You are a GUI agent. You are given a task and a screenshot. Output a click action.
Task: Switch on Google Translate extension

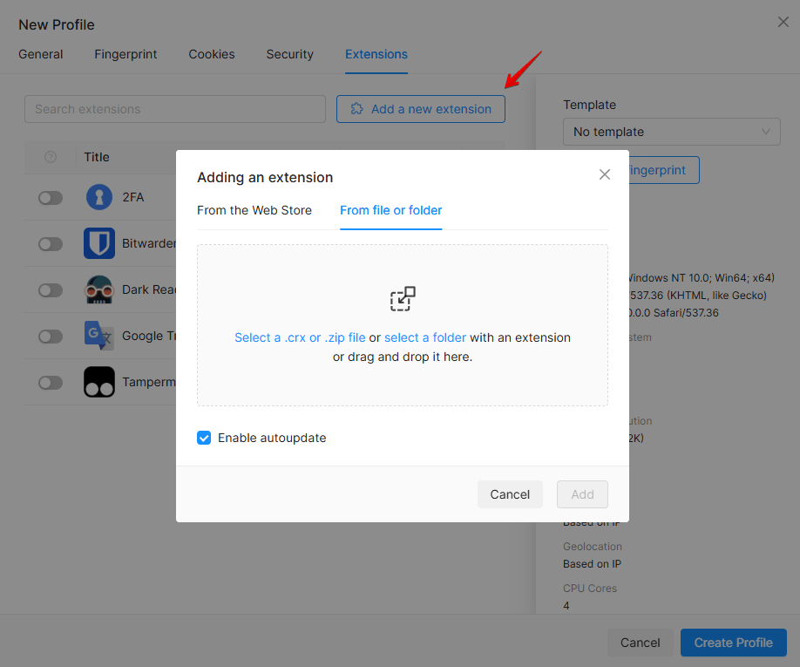click(x=51, y=337)
